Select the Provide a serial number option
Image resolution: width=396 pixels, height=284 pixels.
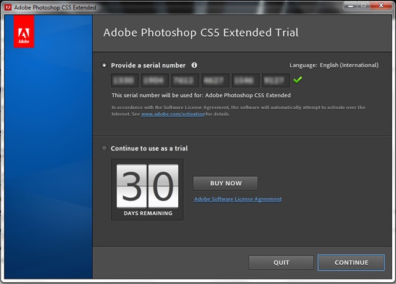tap(104, 65)
